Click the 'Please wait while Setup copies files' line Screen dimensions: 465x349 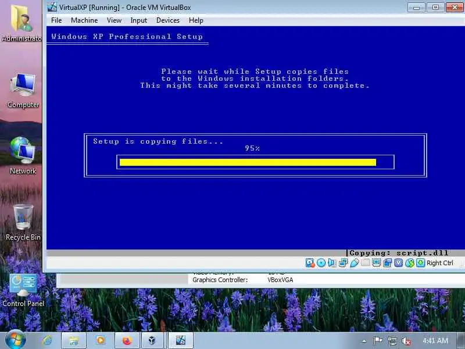click(x=255, y=71)
